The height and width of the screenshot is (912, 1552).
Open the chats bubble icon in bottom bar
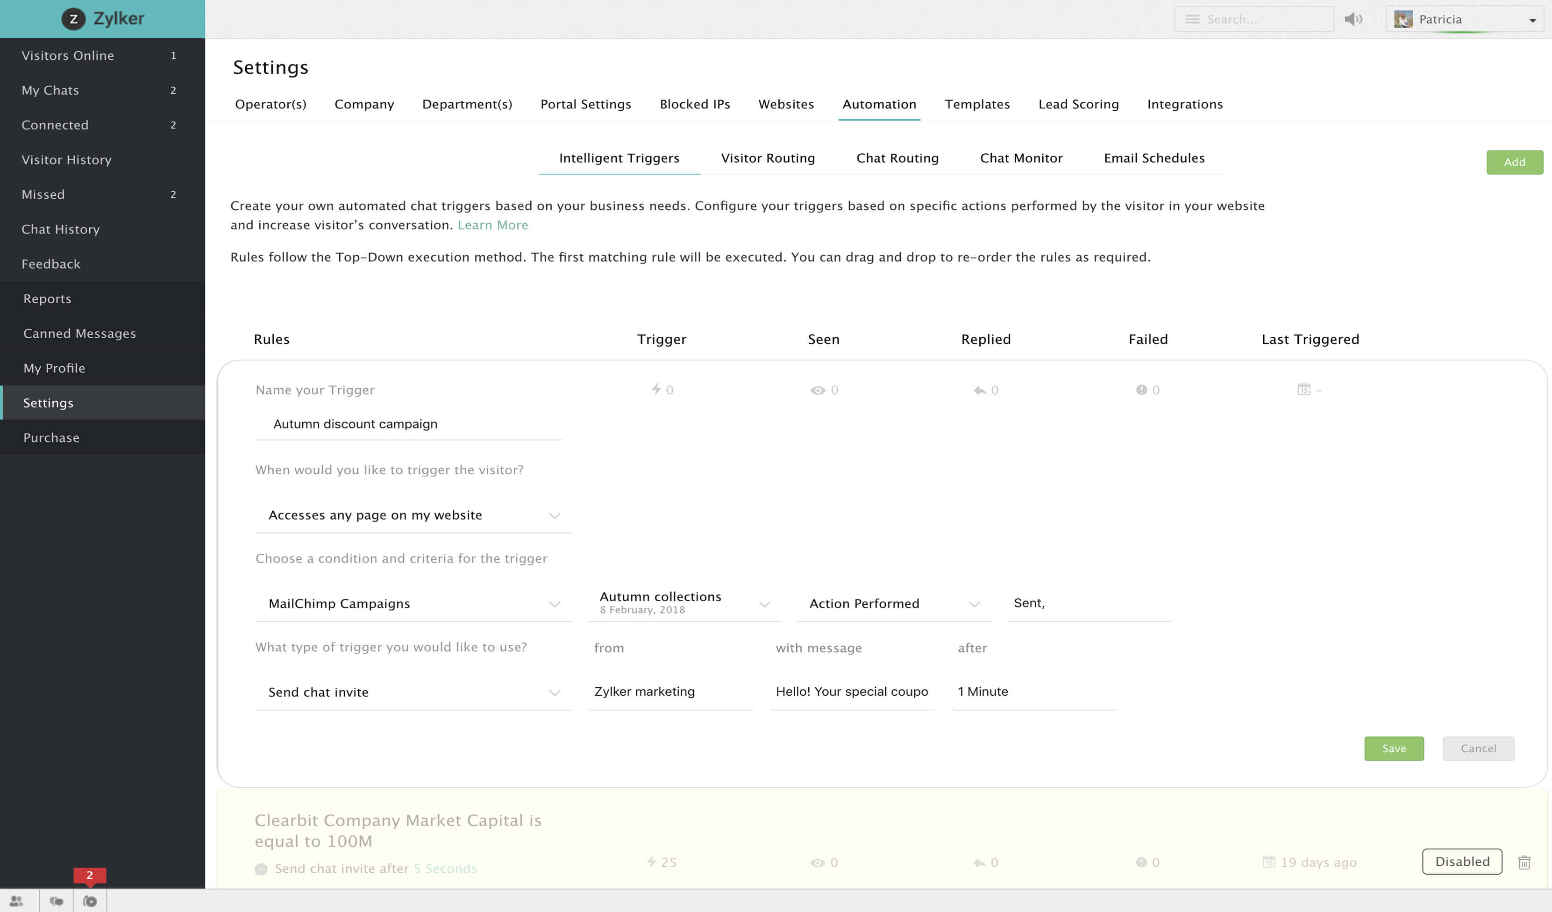point(56,901)
